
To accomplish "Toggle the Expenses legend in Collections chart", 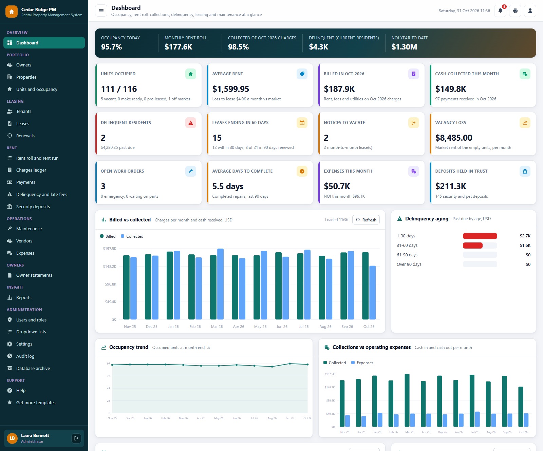I will coord(362,363).
